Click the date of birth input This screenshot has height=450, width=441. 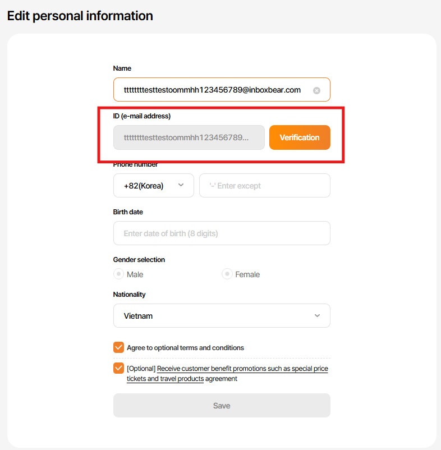[x=222, y=233]
